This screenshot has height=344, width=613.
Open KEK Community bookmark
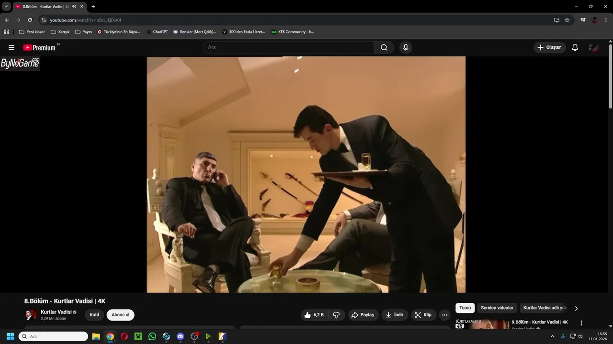click(292, 32)
